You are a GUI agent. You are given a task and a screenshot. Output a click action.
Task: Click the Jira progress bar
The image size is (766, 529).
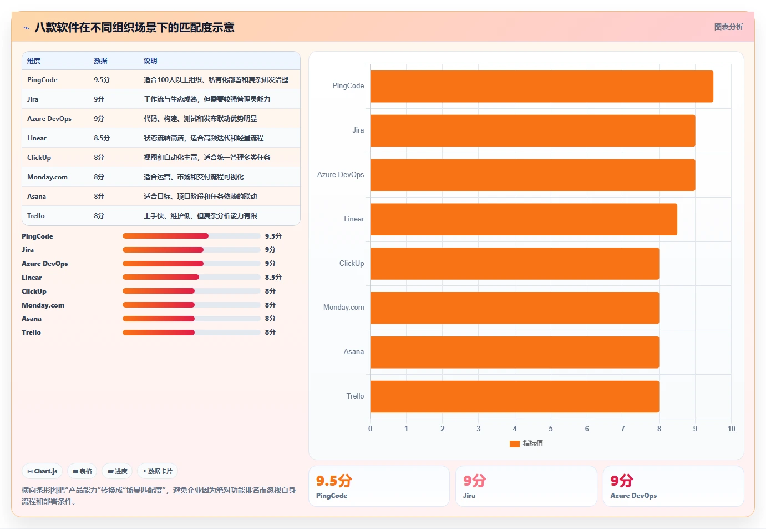[x=191, y=250]
